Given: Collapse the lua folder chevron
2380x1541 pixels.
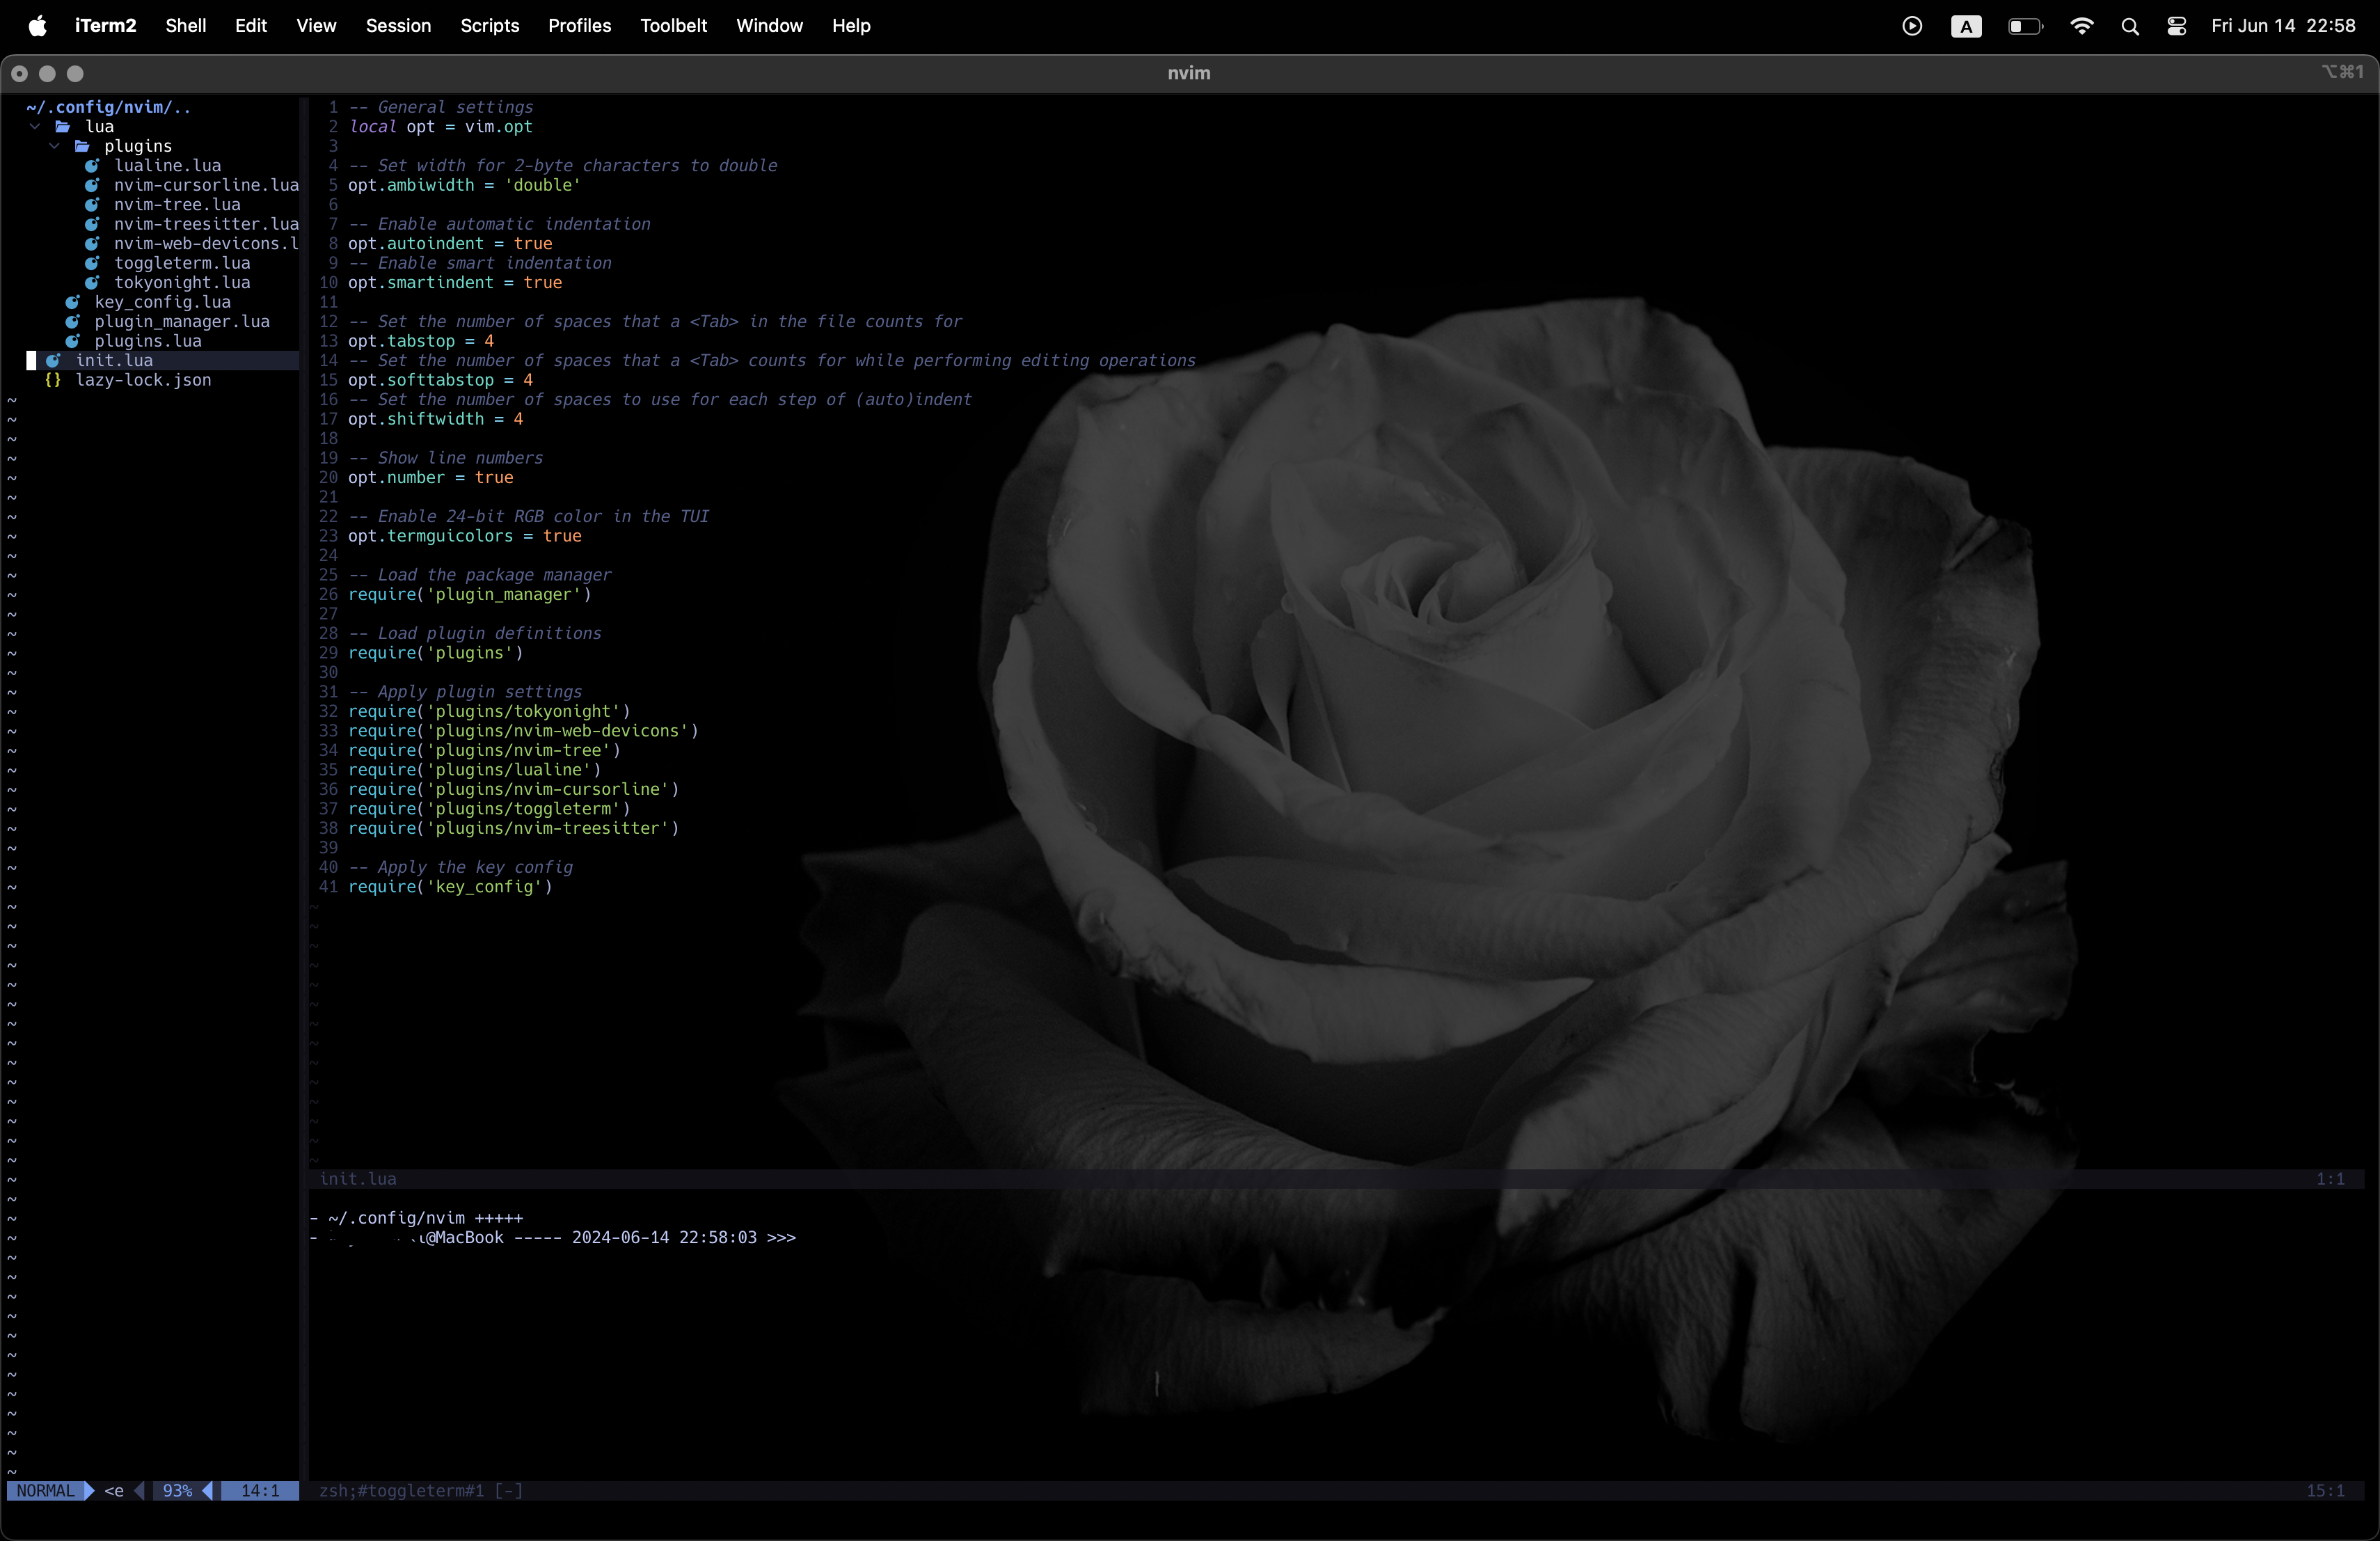Looking at the screenshot, I should coord(36,126).
